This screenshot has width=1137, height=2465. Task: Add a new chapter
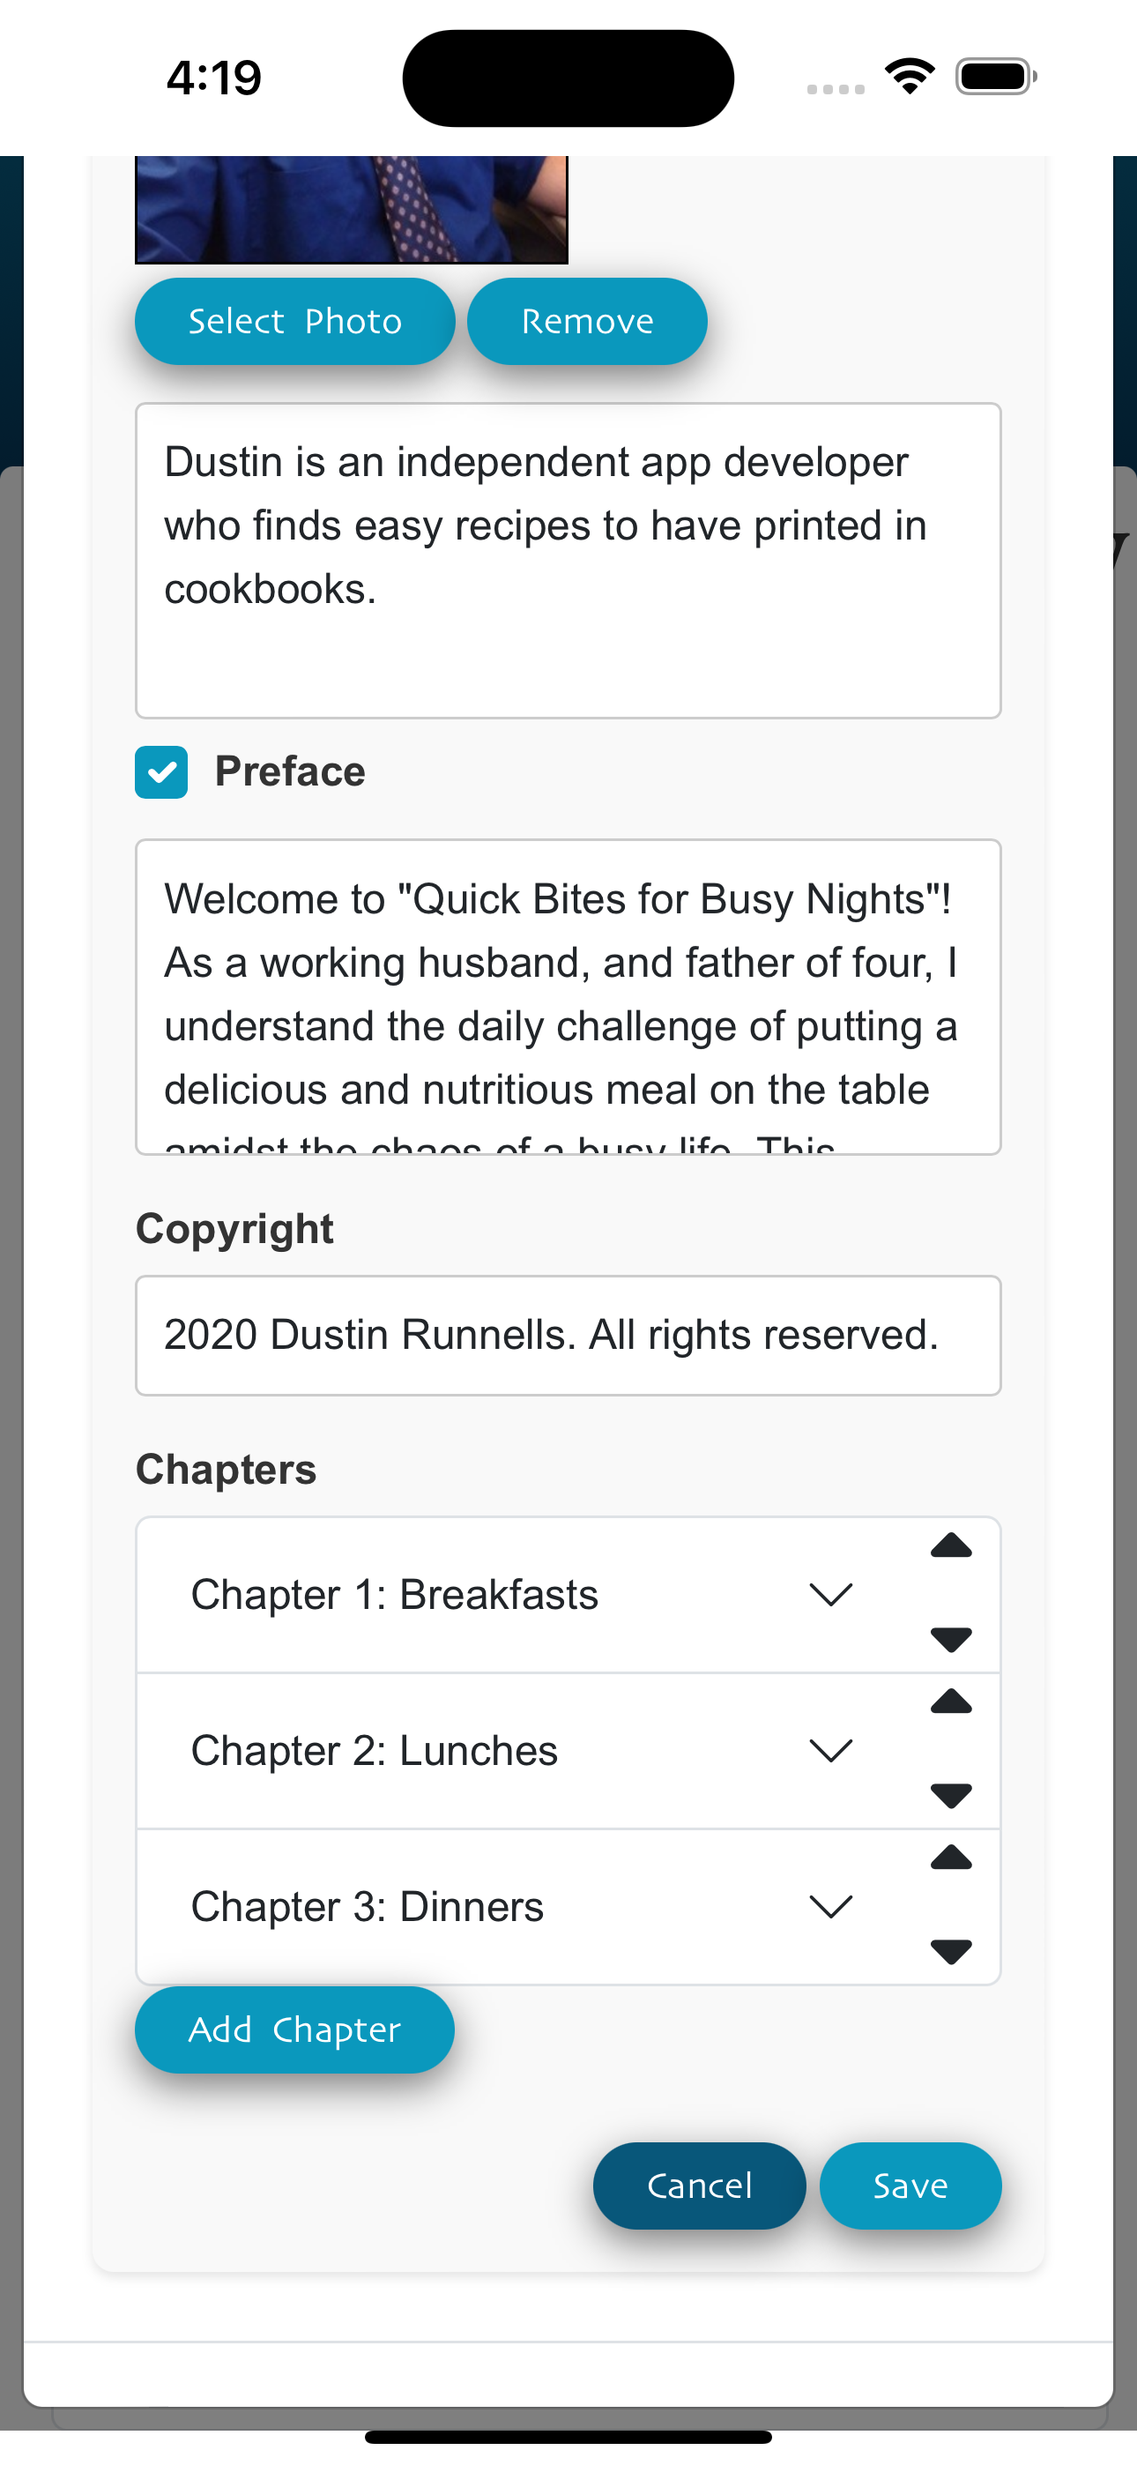[294, 2029]
